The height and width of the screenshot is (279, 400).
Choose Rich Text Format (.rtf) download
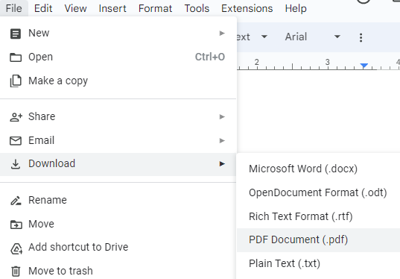coord(318,216)
